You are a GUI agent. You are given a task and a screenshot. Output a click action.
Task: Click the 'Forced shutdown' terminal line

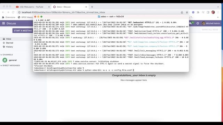(x=44, y=66)
